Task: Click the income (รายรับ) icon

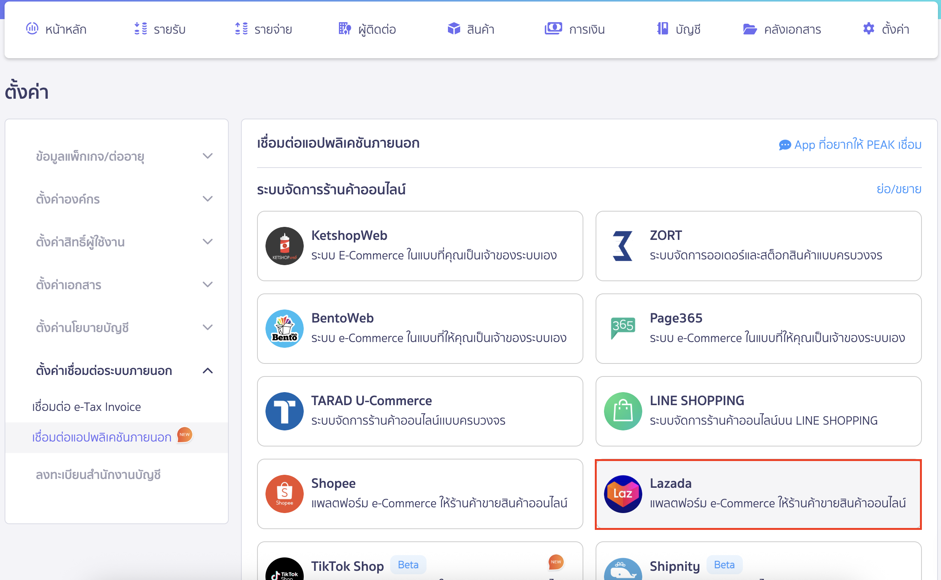Action: click(141, 28)
